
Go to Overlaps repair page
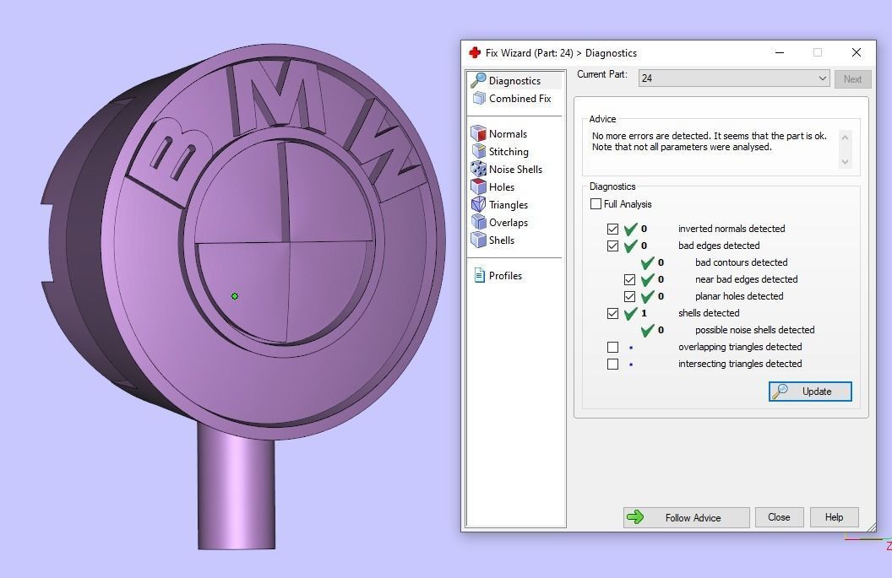click(509, 223)
